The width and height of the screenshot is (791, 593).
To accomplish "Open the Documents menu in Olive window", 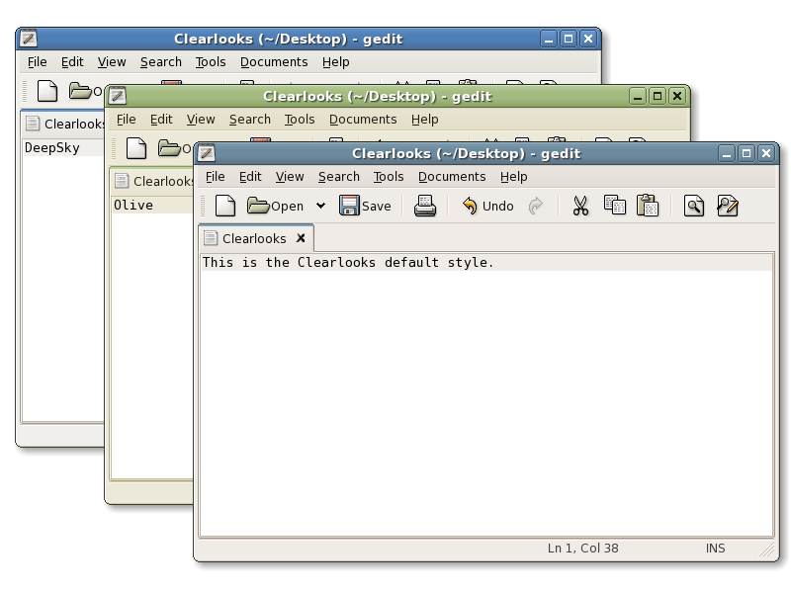I will click(363, 119).
